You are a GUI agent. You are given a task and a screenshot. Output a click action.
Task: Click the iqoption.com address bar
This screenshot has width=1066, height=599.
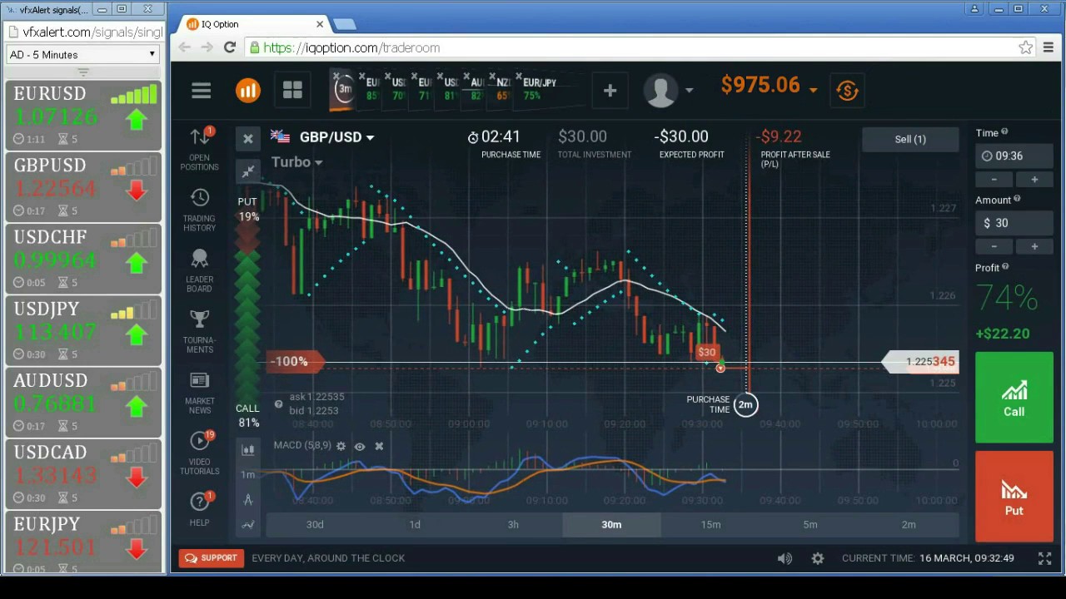click(641, 47)
